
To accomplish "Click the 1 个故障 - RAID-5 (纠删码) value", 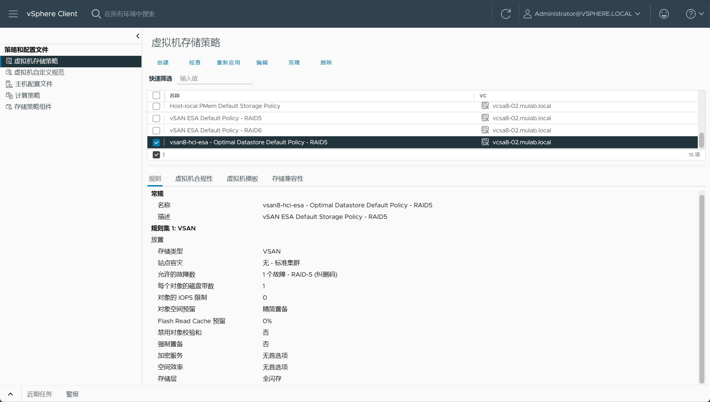I will 300,274.
